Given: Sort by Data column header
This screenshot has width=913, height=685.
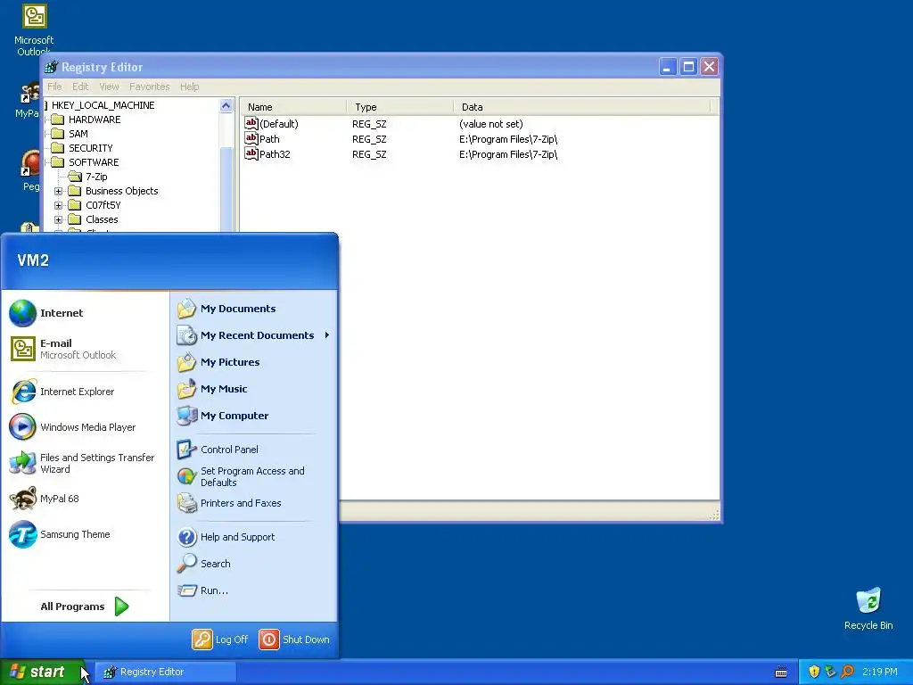Looking at the screenshot, I should 582,107.
